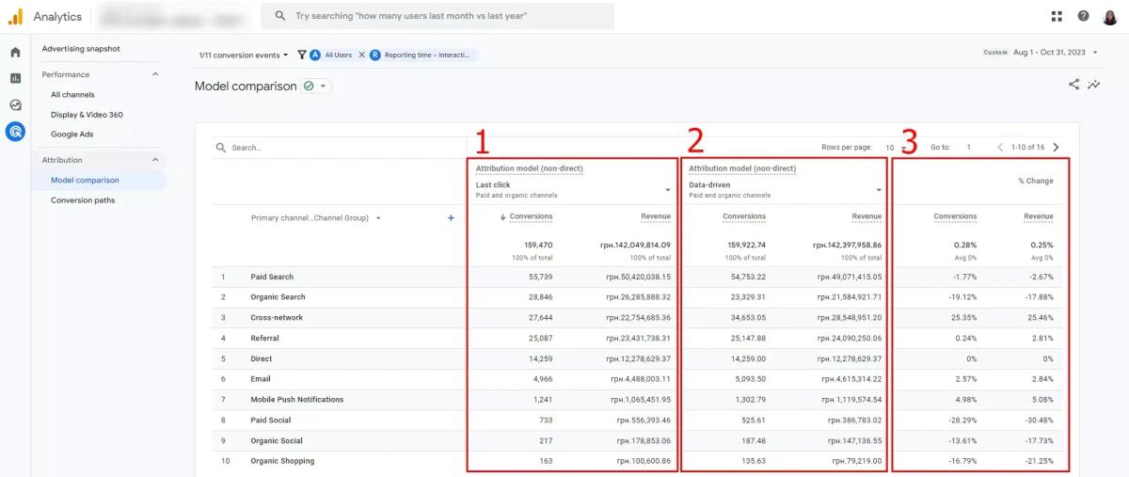Click the Paid Search row label
1129x477 pixels.
(x=272, y=277)
